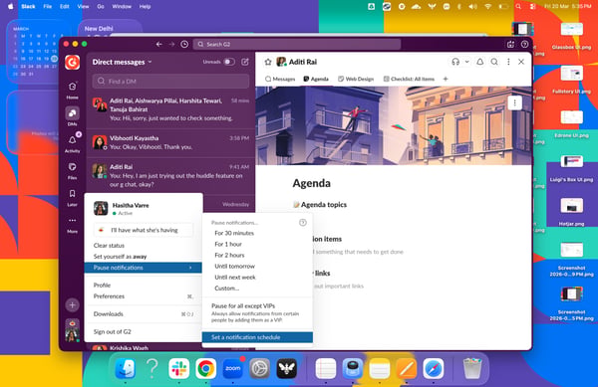Open the More options in sidebar
Viewport: 598px width, 387px height.
(72, 224)
